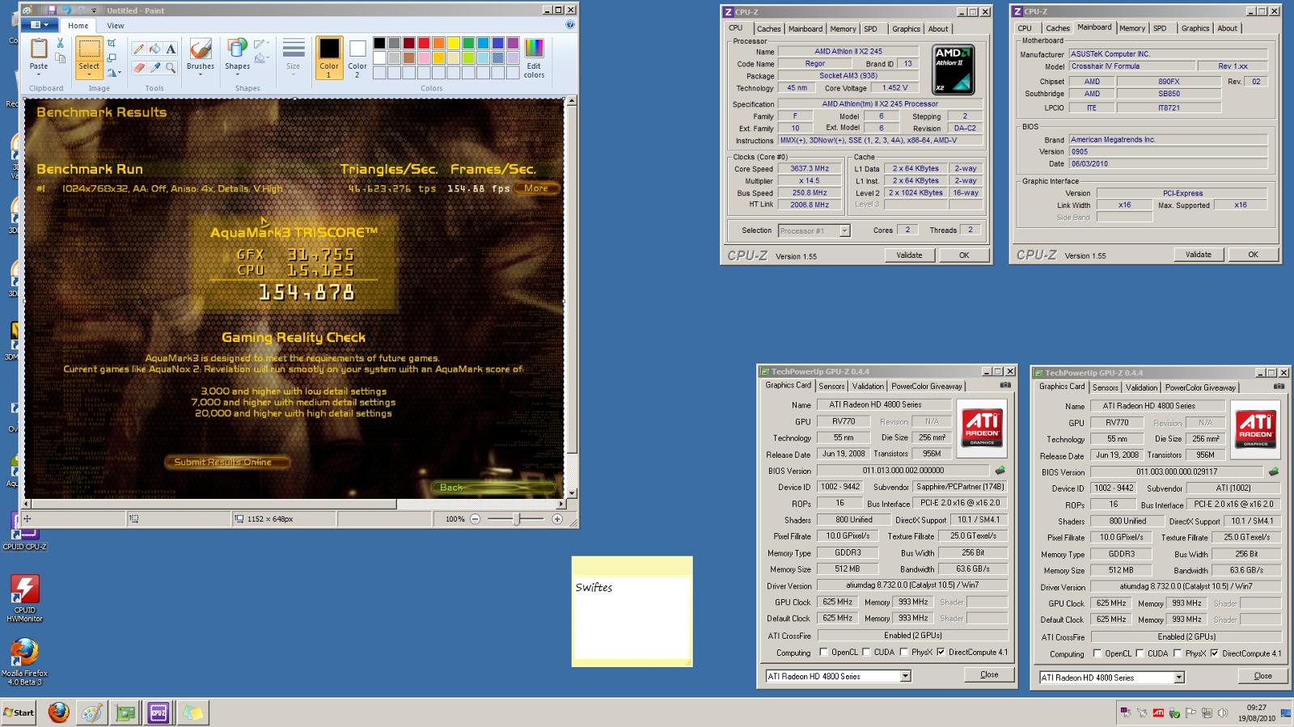This screenshot has width=1294, height=727.
Task: Click the Cut scissors icon in Clipboard
Action: pyautogui.click(x=60, y=43)
